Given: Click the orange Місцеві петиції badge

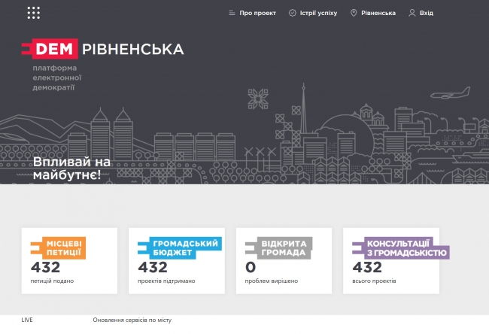Looking at the screenshot, I should [58, 248].
